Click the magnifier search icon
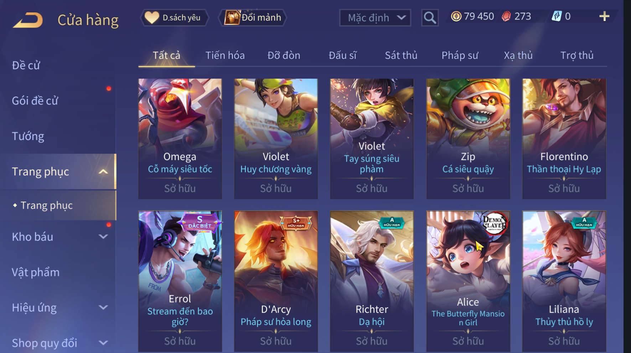The height and width of the screenshot is (353, 631). [430, 17]
